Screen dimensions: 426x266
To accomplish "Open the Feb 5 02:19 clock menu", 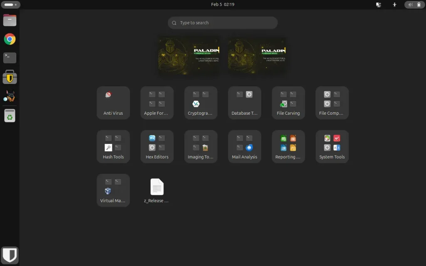I will point(223,5).
